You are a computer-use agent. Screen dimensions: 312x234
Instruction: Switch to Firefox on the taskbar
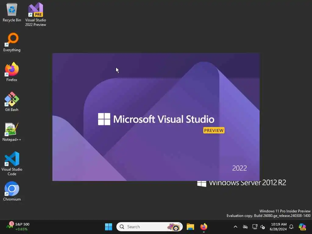pyautogui.click(x=204, y=227)
